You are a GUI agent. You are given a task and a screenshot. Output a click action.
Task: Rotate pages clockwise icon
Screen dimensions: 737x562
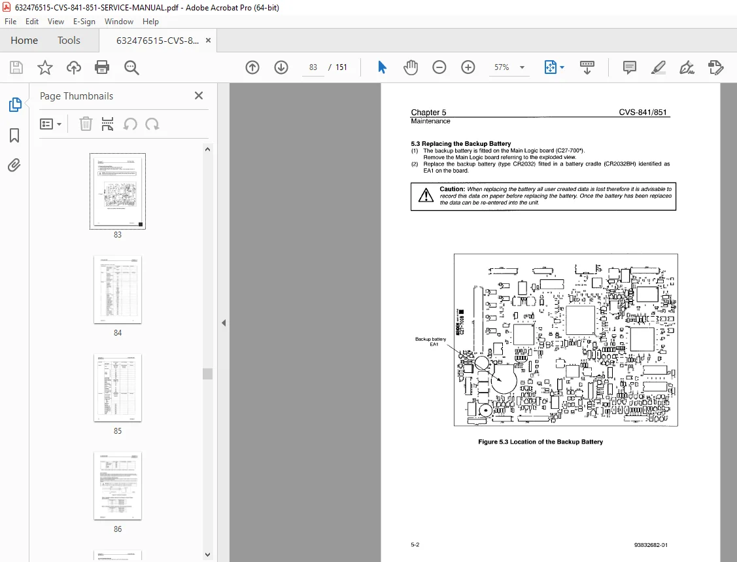pos(152,124)
